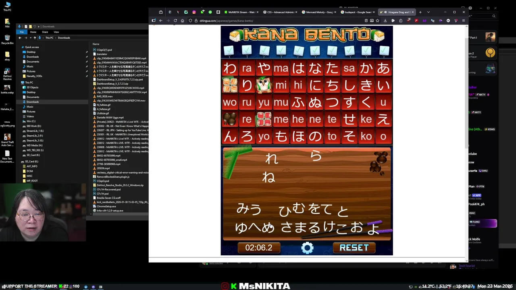Image resolution: width=516 pixels, height=290 pixels.
Task: Click the pinned X (Twitter) tab
Action: 178,12
